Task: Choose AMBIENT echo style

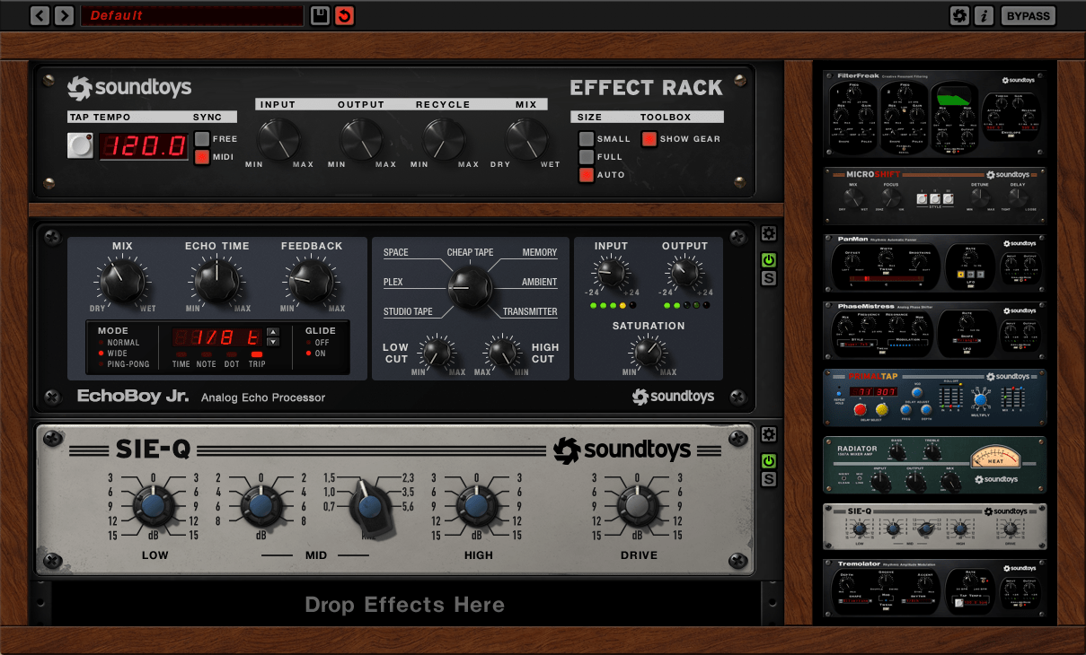Action: [x=540, y=283]
